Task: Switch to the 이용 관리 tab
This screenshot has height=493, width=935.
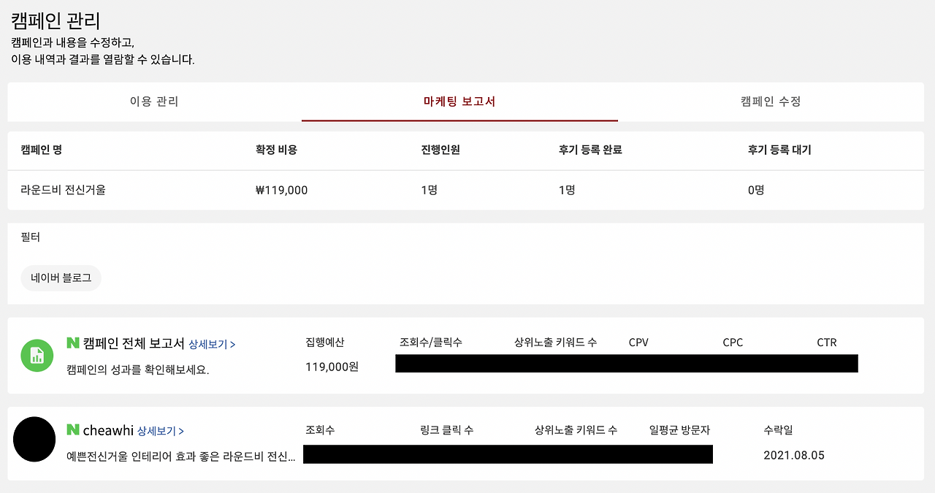Action: point(155,102)
